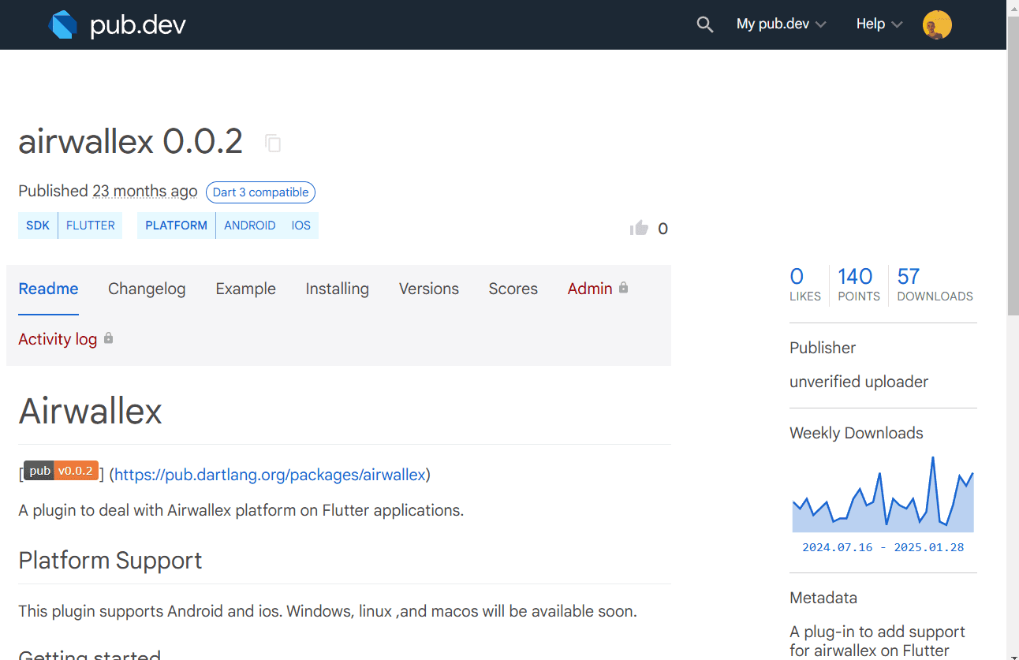Click the 0 LIKES score
1019x660 pixels.
[x=805, y=285]
